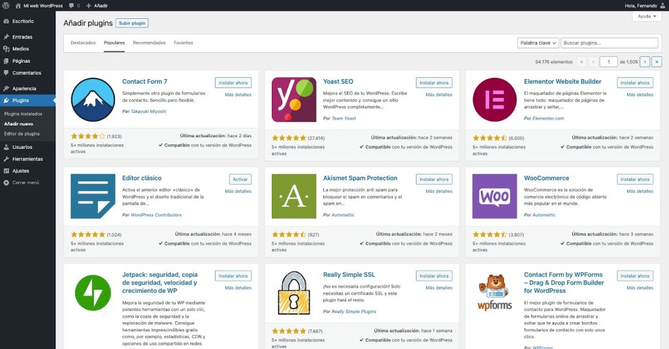Open the Palabra clave dropdown

click(x=538, y=43)
